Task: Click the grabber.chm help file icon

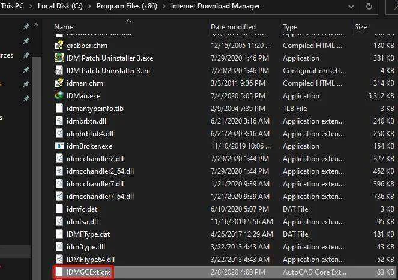Action: [59, 46]
